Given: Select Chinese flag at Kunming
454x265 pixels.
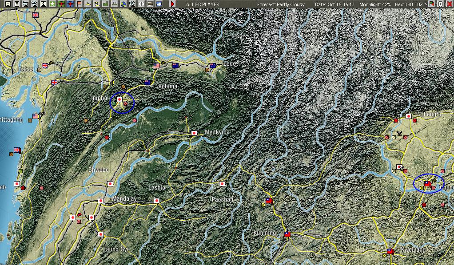Looking at the screenshot, I should point(287,234).
